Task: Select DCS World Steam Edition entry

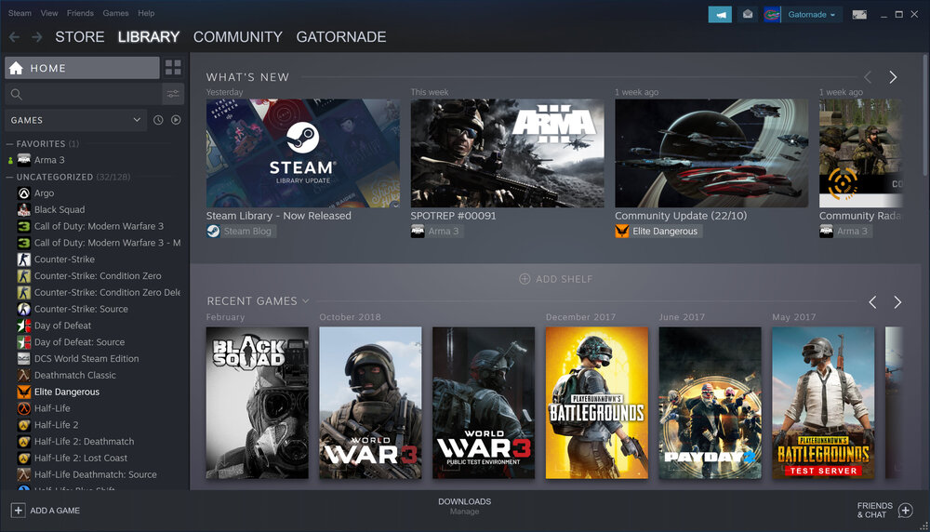Action: [86, 359]
